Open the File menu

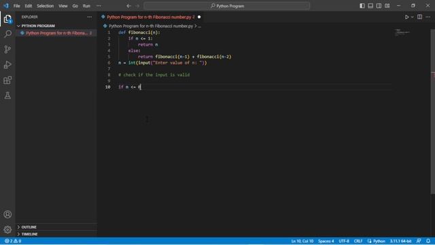point(16,6)
